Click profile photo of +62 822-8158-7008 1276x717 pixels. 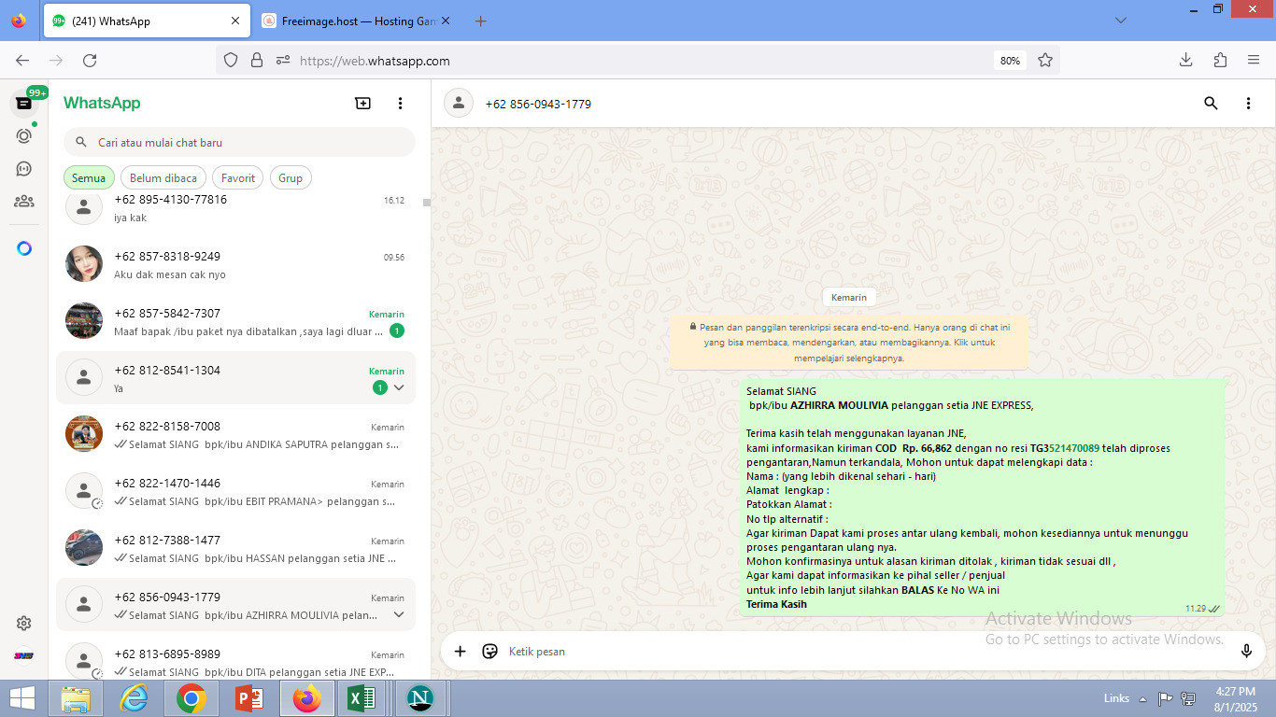coord(84,434)
